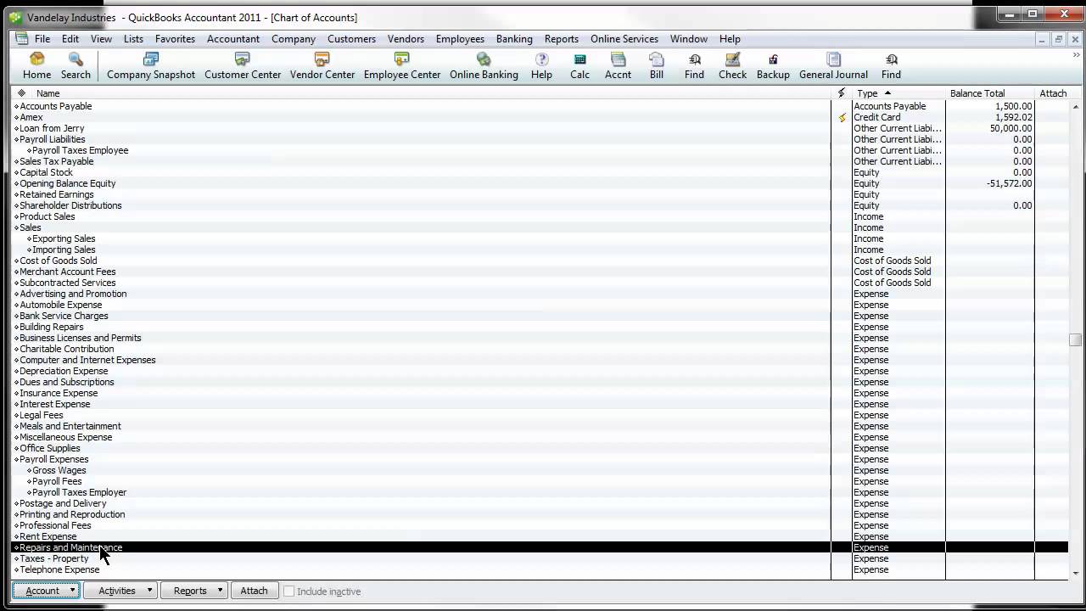Screen dimensions: 1086x611
Task: Click the Name column header
Action: (x=48, y=93)
